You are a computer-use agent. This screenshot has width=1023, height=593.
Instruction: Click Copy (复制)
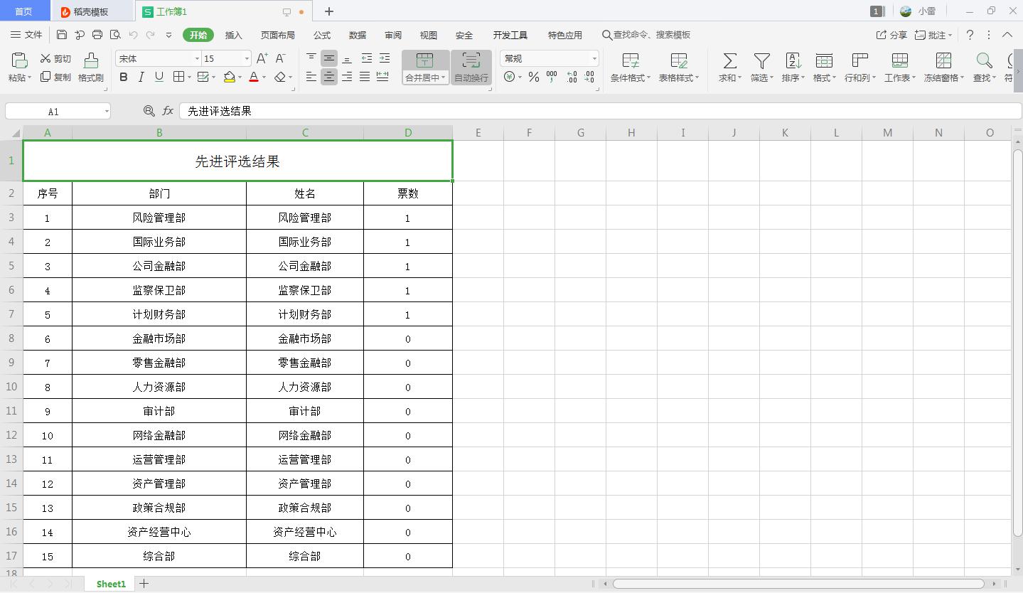click(x=55, y=77)
